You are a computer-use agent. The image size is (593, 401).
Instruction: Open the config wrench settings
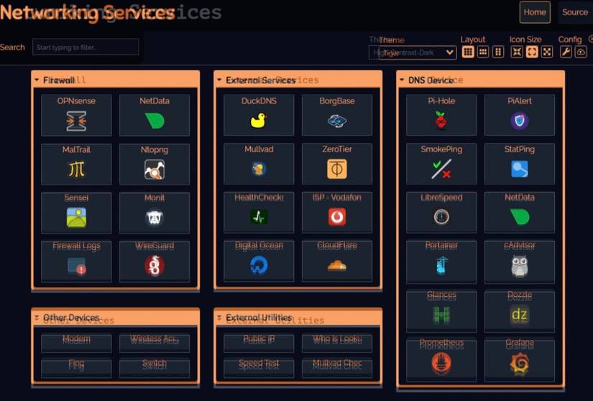tap(566, 52)
